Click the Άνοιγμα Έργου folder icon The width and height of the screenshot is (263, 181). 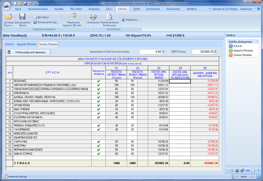pos(9,17)
